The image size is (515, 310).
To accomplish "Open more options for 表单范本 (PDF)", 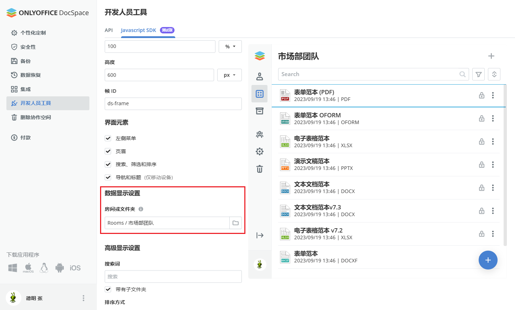I will (493, 95).
